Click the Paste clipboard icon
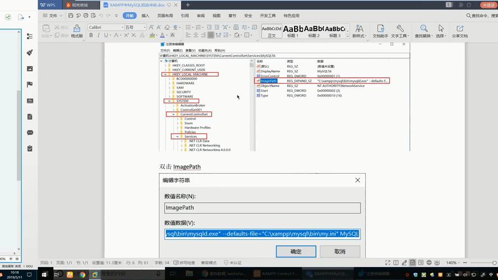The height and width of the screenshot is (280, 498). 46,29
